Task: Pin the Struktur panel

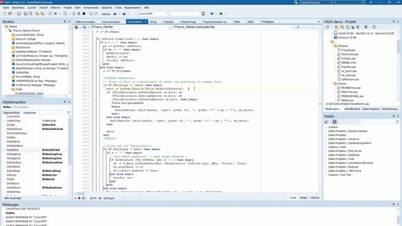Action: pos(65,22)
